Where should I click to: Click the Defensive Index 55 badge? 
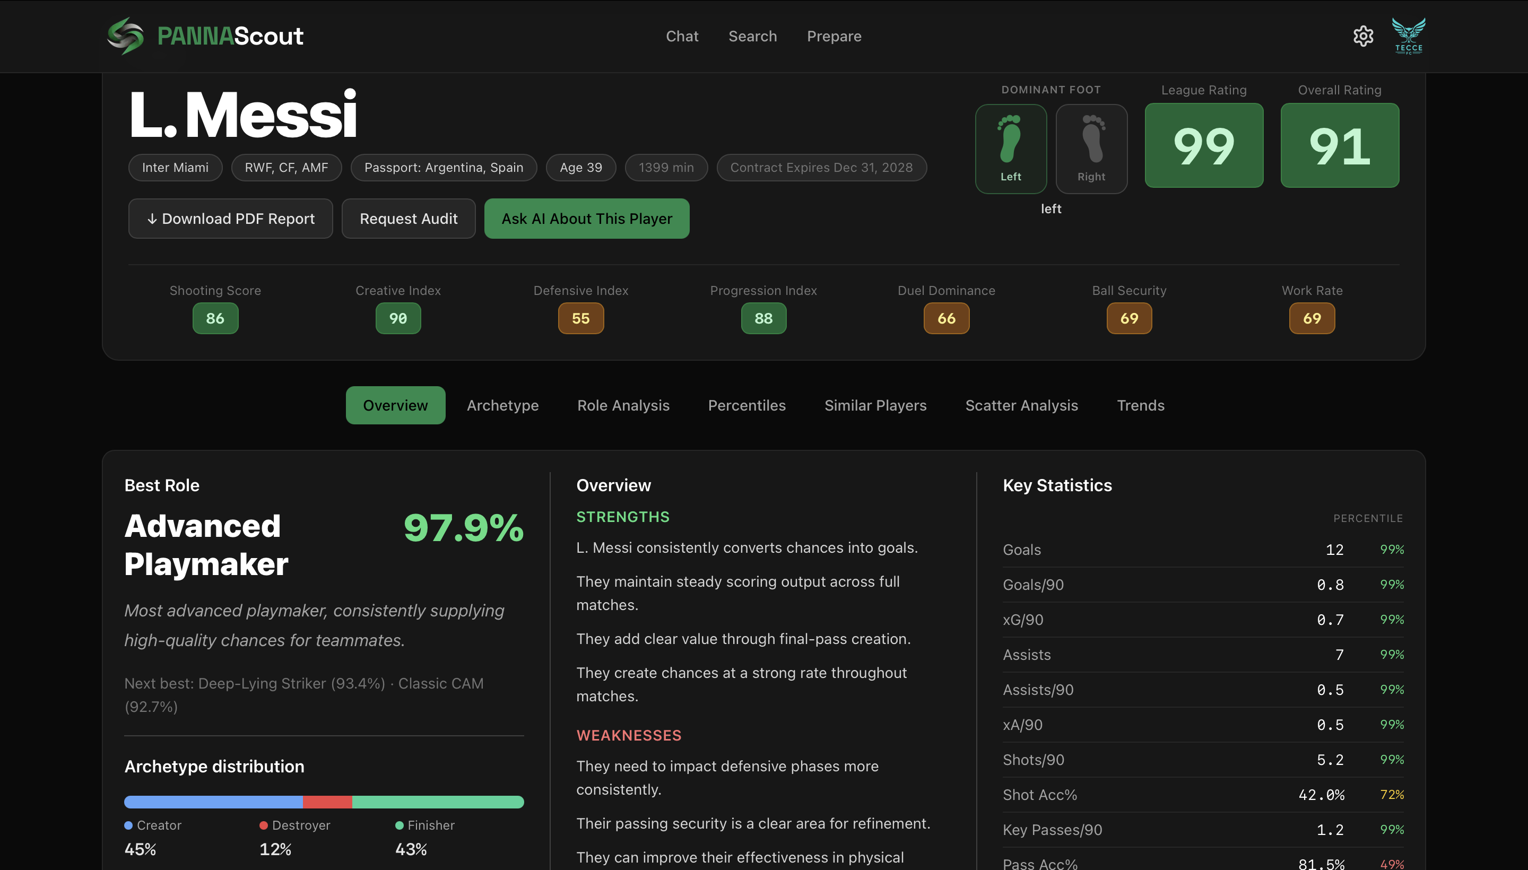pyautogui.click(x=581, y=318)
